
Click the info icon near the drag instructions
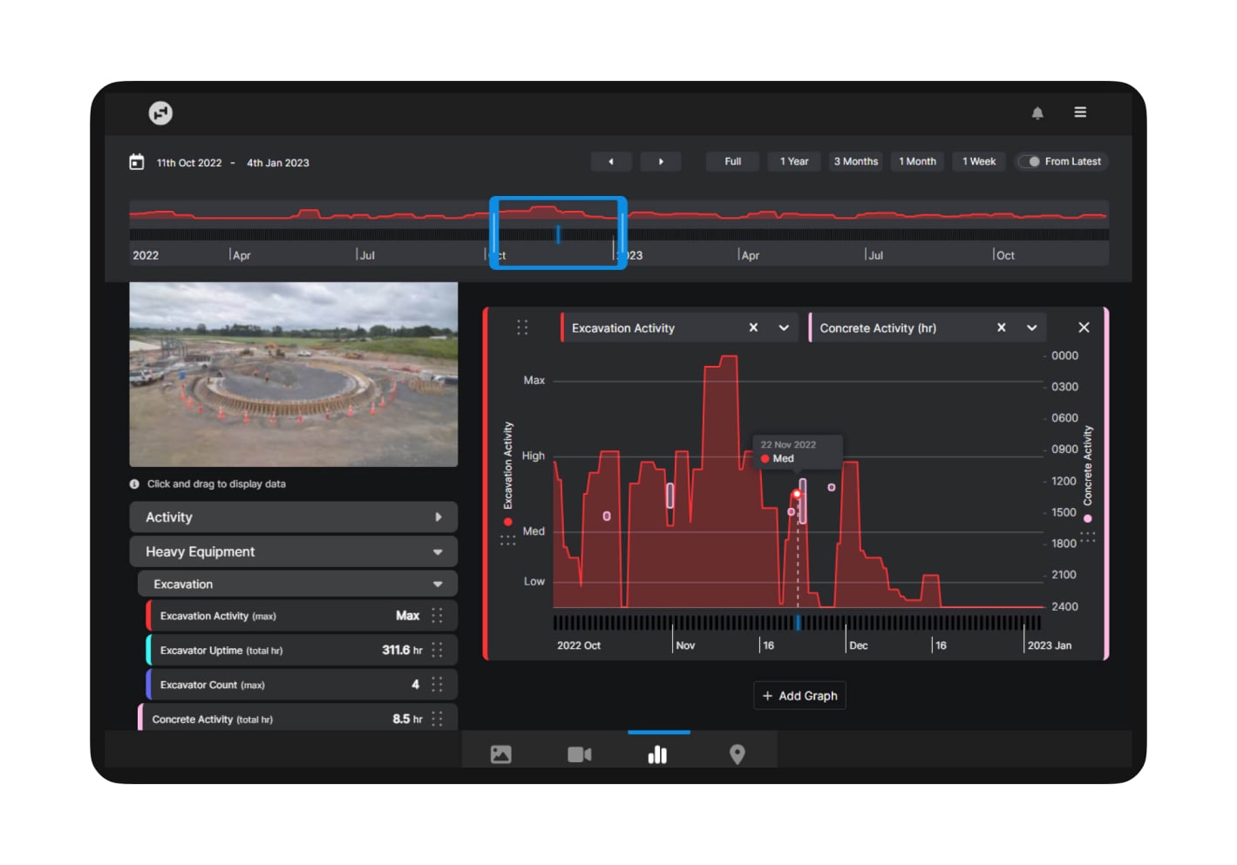coord(135,483)
